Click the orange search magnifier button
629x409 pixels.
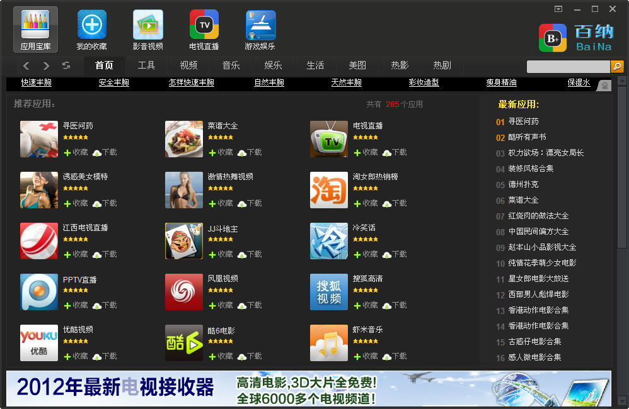click(617, 66)
